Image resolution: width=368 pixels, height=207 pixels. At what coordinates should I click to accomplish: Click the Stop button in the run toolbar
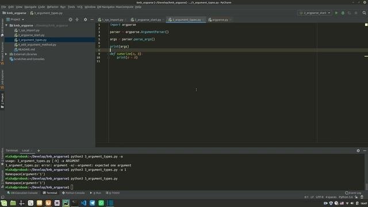pyautogui.click(x=356, y=13)
